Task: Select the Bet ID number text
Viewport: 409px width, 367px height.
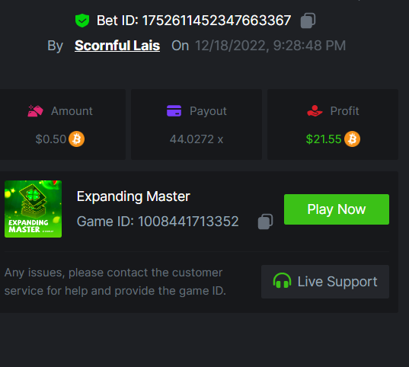Action: 216,21
